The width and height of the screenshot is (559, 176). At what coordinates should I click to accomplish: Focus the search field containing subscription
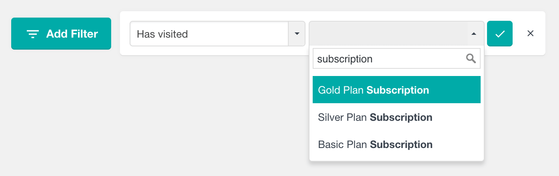click(396, 59)
